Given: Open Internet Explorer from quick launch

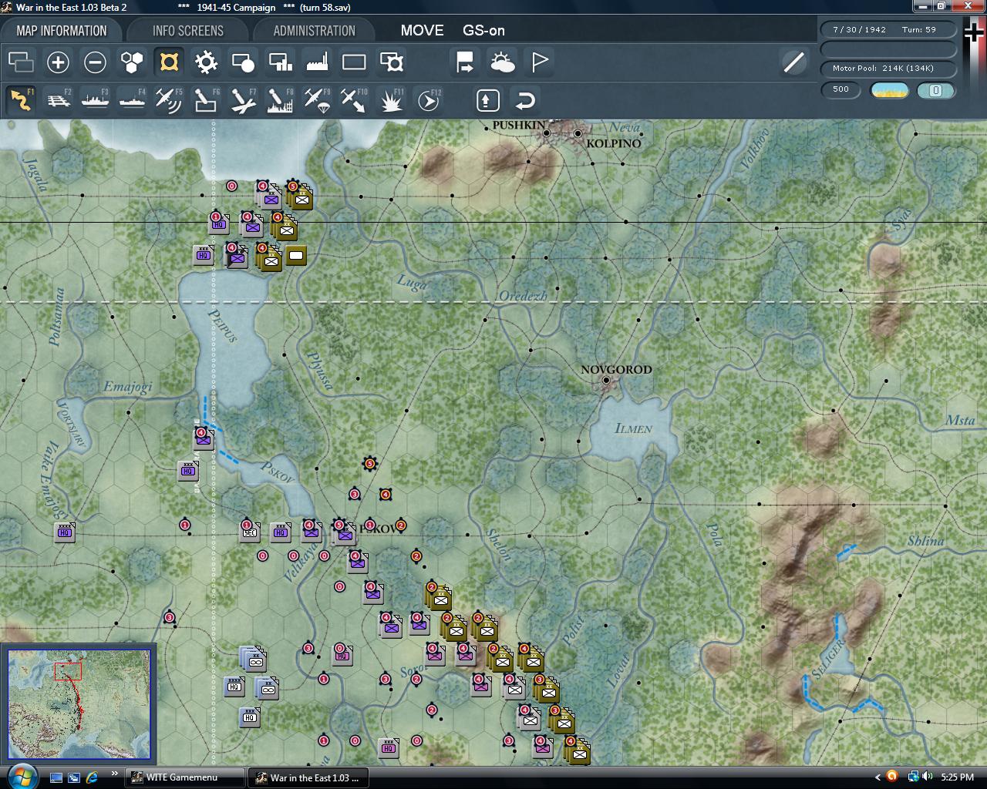Looking at the screenshot, I should tap(93, 777).
